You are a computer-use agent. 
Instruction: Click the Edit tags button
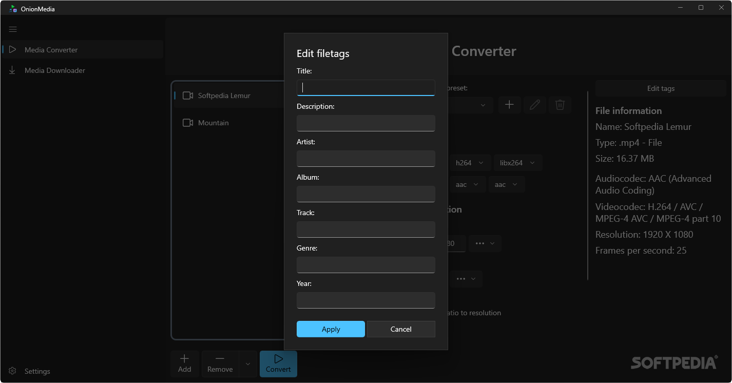click(x=661, y=88)
